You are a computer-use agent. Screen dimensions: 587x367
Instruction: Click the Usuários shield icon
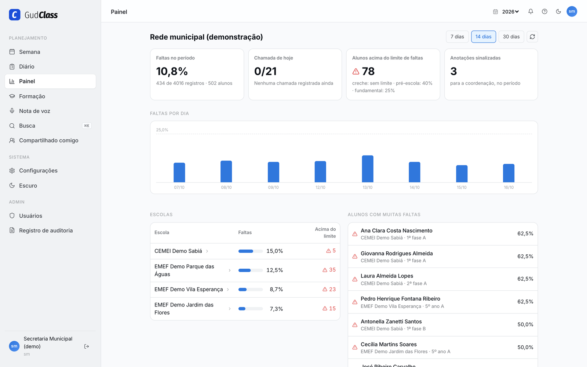pyautogui.click(x=12, y=216)
